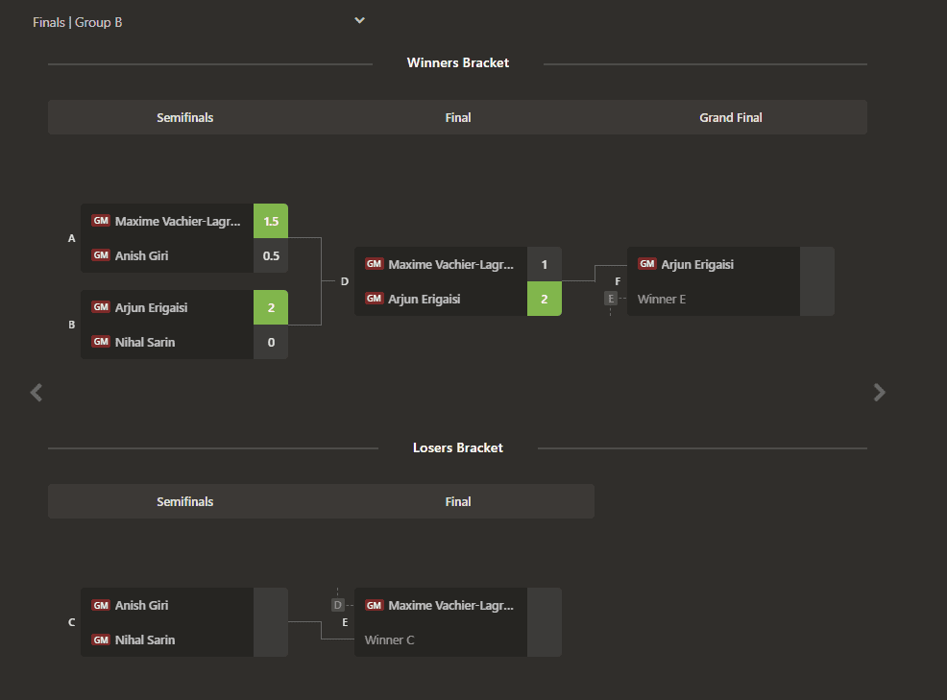This screenshot has height=700, width=947.
Task: Click the green 1.5 score in match A
Action: [271, 221]
